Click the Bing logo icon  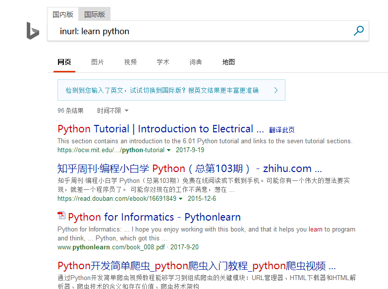(33, 31)
